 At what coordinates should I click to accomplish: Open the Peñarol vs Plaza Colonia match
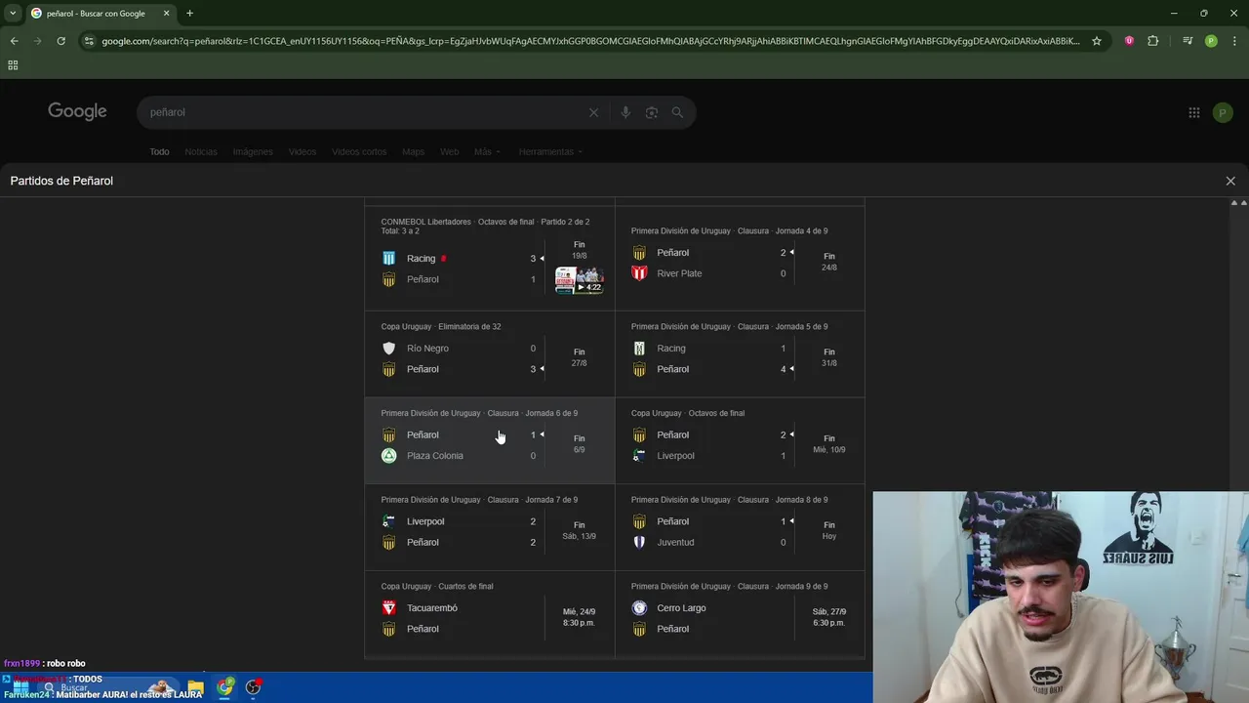click(490, 440)
